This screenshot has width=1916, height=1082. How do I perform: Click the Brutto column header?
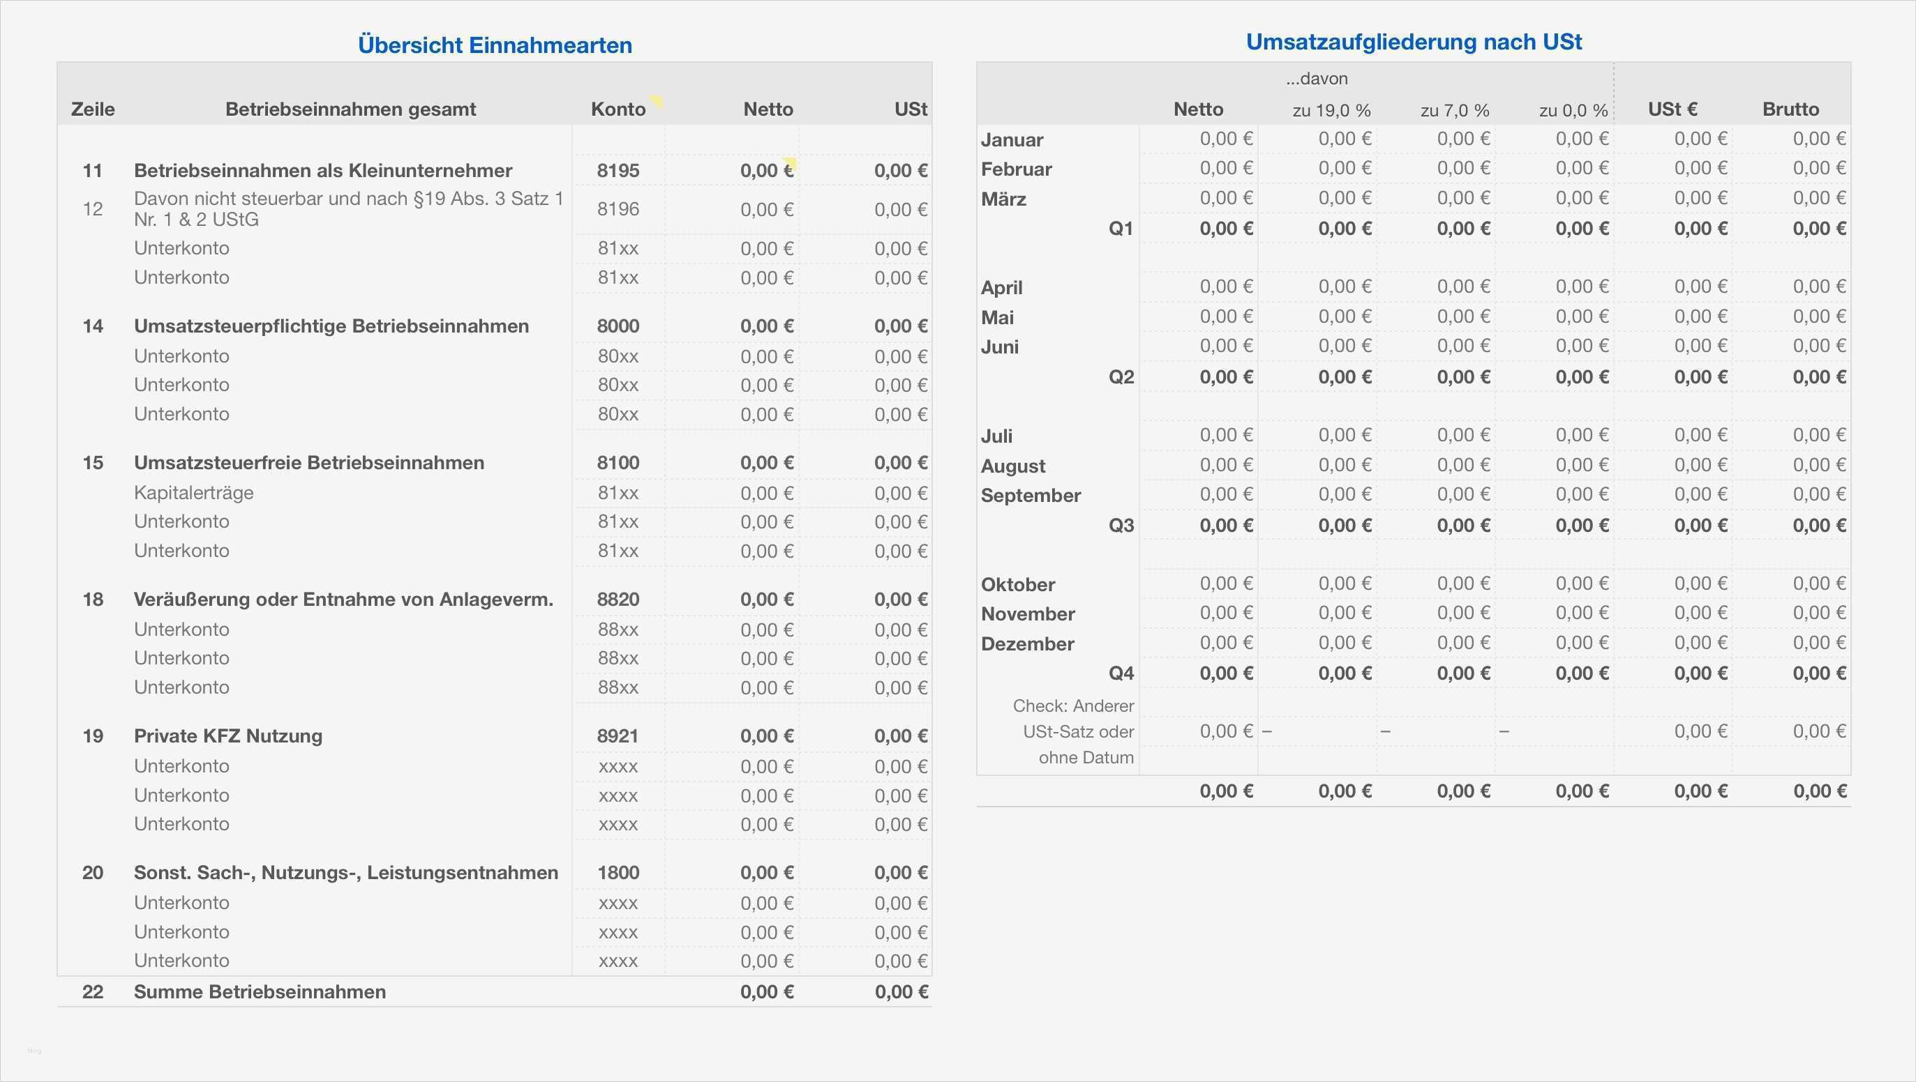(1790, 109)
